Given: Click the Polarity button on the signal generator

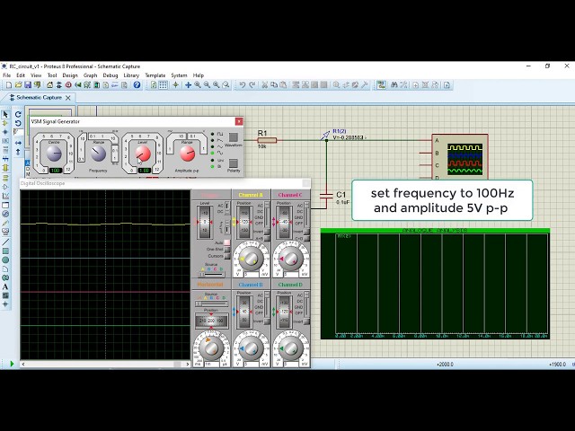Looking at the screenshot, I should 234,163.
